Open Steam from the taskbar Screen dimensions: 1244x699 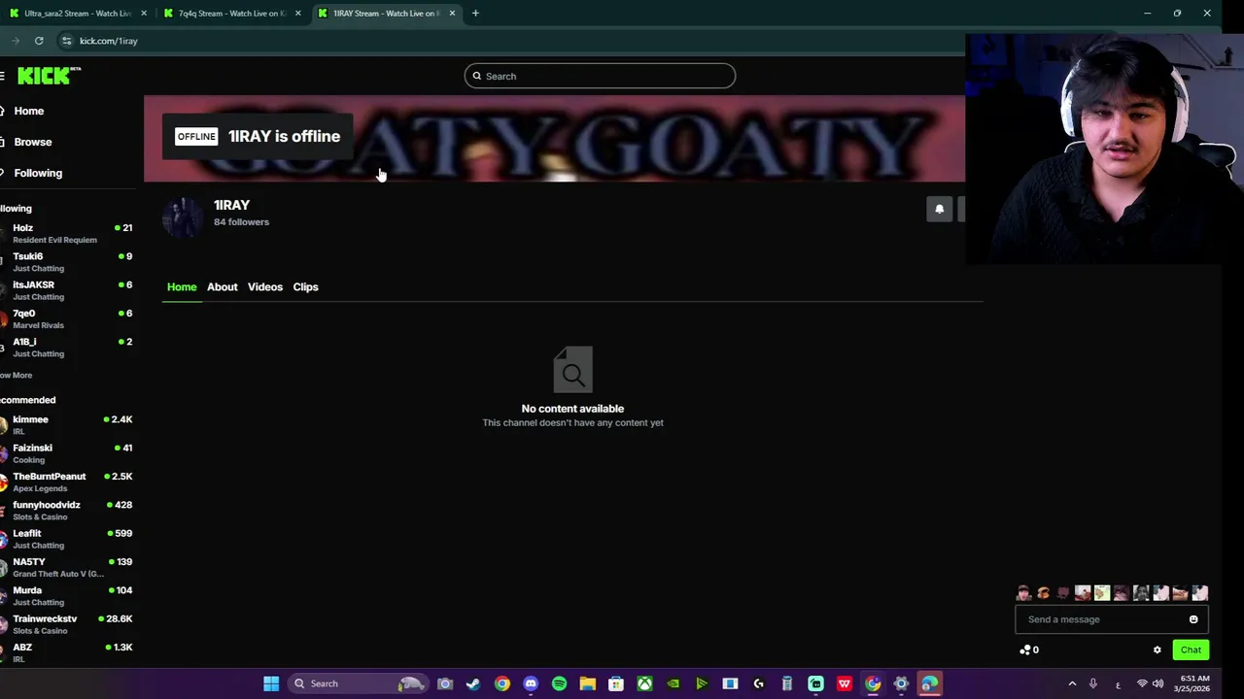[x=473, y=683]
